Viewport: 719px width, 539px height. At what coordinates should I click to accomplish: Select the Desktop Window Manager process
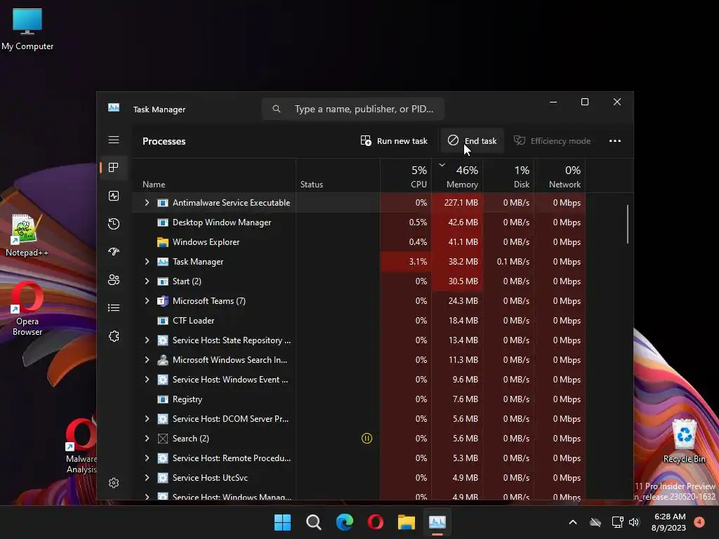point(359,222)
